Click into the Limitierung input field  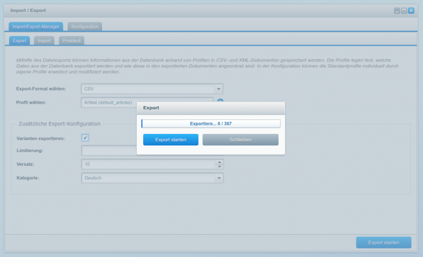point(109,150)
